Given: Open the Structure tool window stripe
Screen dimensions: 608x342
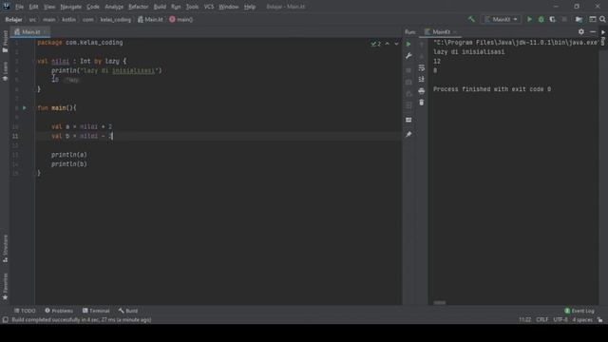Looking at the screenshot, I should click(x=5, y=249).
